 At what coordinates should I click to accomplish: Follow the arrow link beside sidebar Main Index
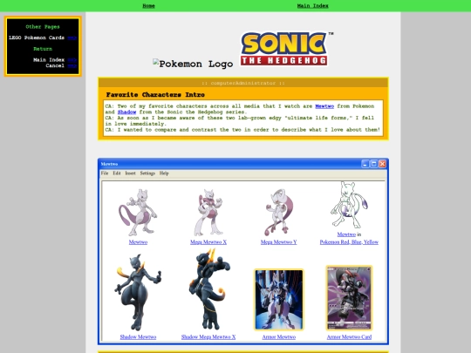coord(72,60)
